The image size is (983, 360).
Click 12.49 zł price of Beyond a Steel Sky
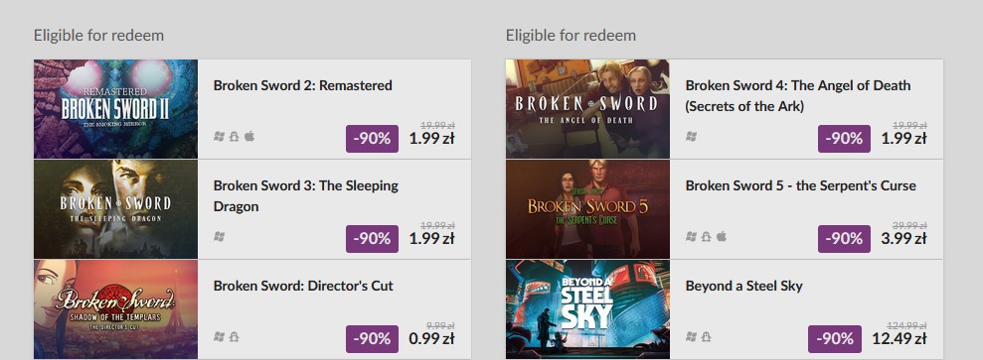[899, 339]
